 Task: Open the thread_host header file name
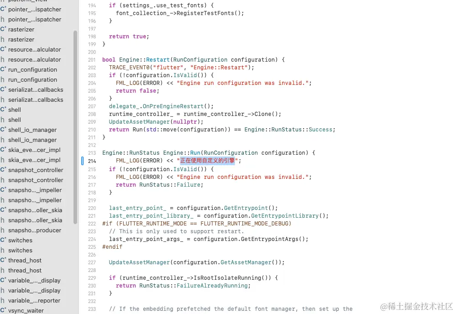click(x=25, y=270)
